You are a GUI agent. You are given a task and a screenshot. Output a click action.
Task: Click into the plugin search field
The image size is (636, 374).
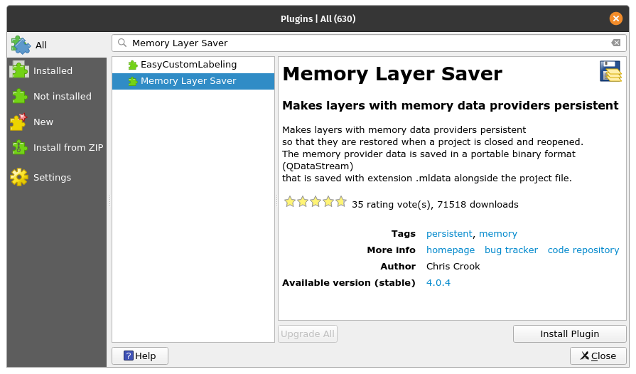(370, 43)
